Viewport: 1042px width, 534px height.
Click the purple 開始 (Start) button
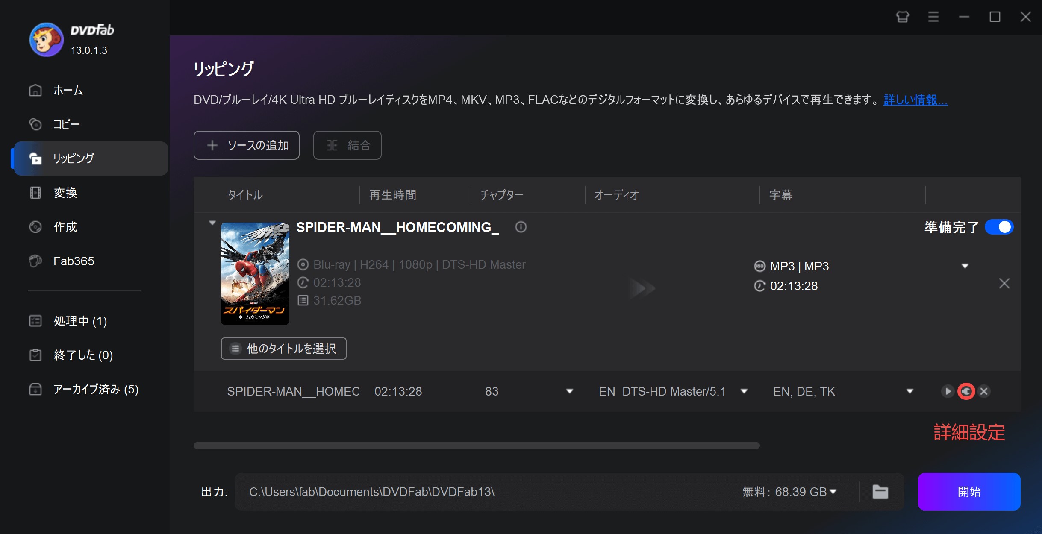969,492
